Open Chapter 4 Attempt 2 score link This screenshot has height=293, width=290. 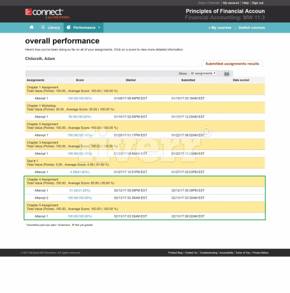80,198
